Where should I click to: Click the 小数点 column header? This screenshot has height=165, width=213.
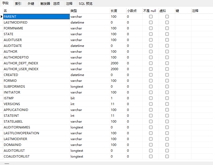[x=134, y=11]
